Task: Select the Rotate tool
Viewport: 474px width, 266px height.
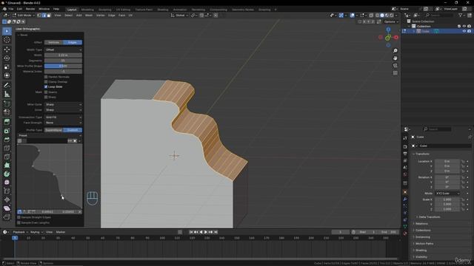Action: [x=7, y=58]
